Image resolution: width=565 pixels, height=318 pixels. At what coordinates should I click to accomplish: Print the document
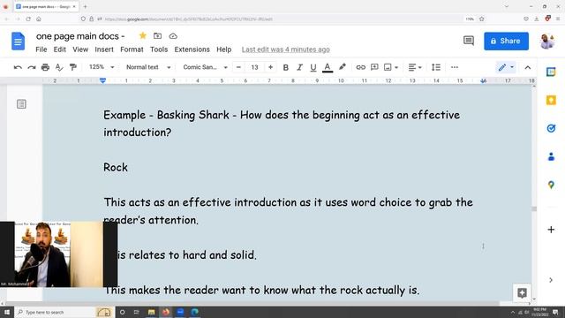45,67
